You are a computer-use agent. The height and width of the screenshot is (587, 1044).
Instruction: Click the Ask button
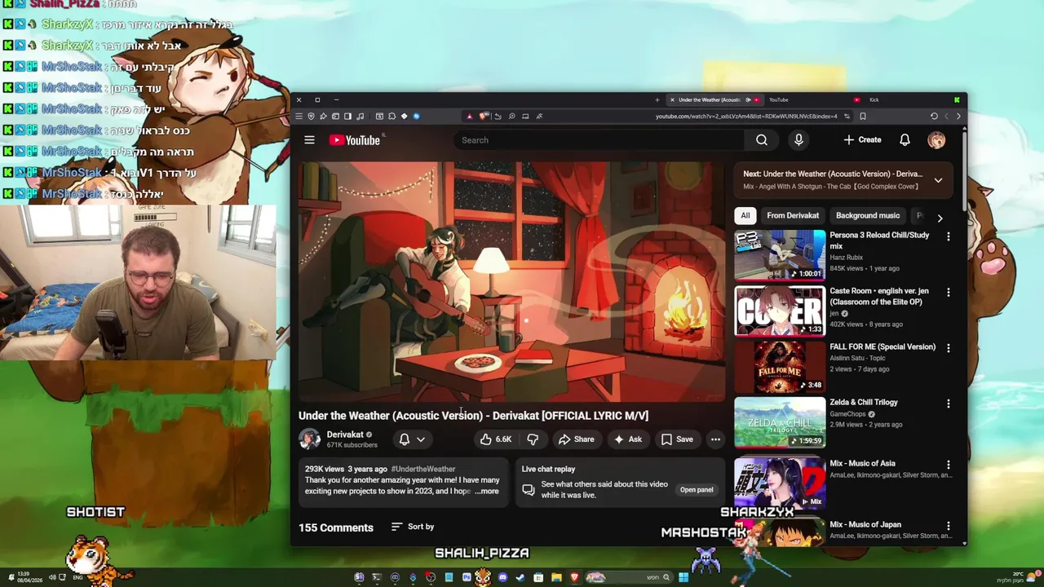tap(627, 439)
